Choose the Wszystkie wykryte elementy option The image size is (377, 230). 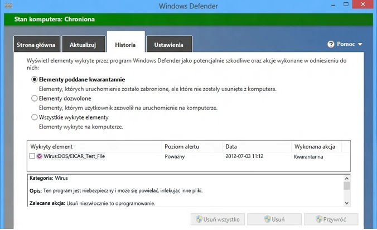tap(35, 117)
